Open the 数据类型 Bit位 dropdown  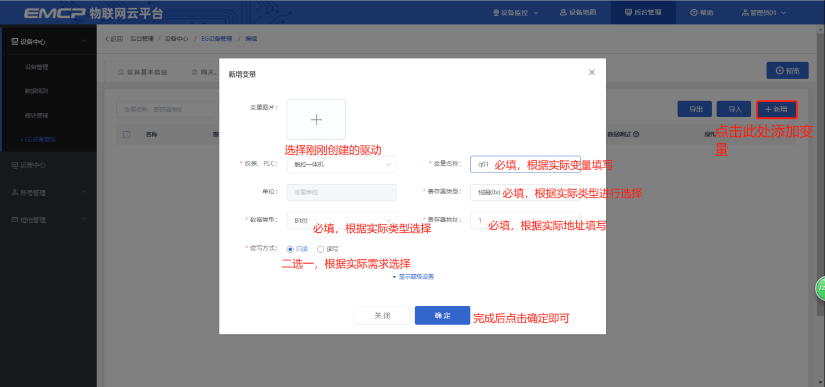click(341, 220)
